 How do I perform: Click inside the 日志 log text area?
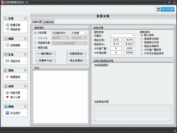pos(60,97)
